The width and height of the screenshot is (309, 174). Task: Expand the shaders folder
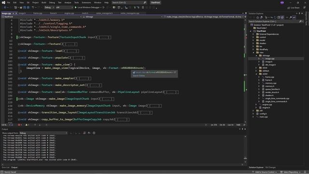tap(253, 43)
